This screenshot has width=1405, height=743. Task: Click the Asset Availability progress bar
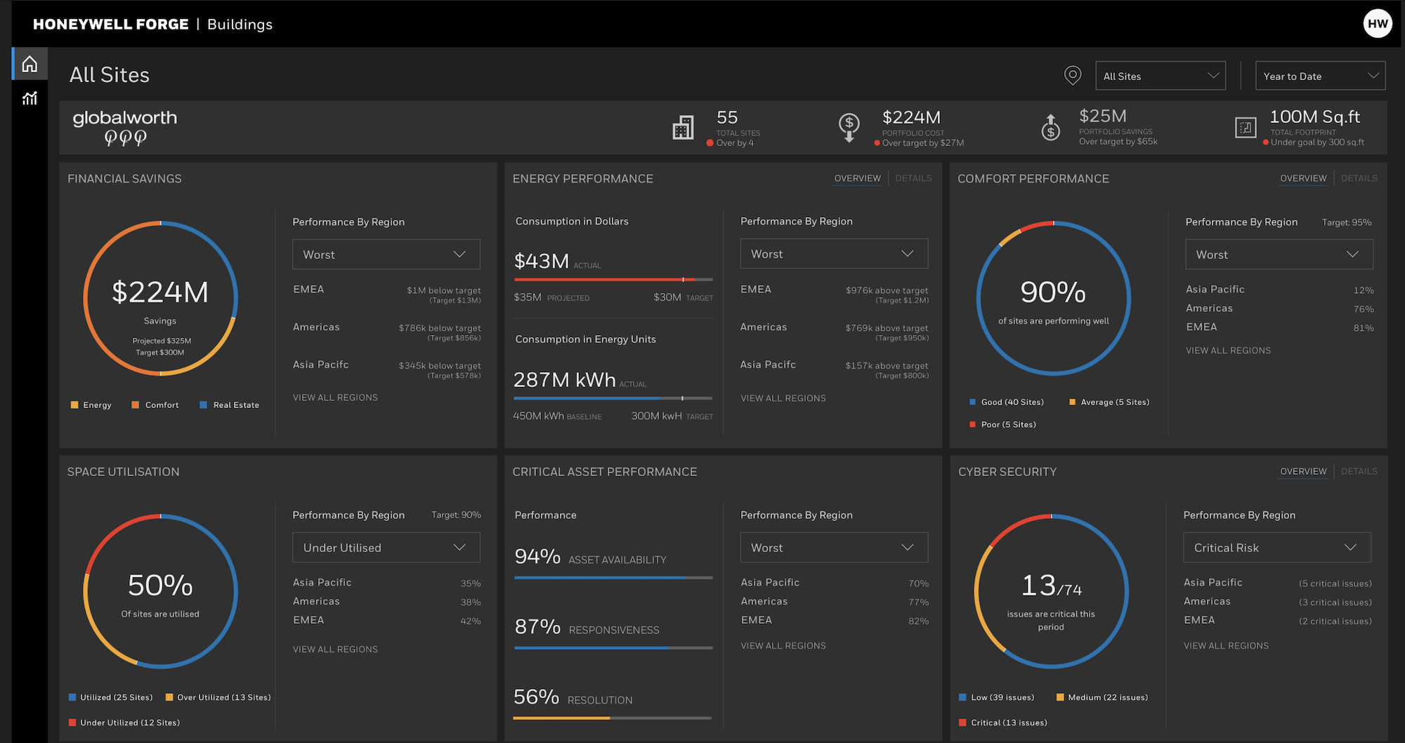[613, 578]
